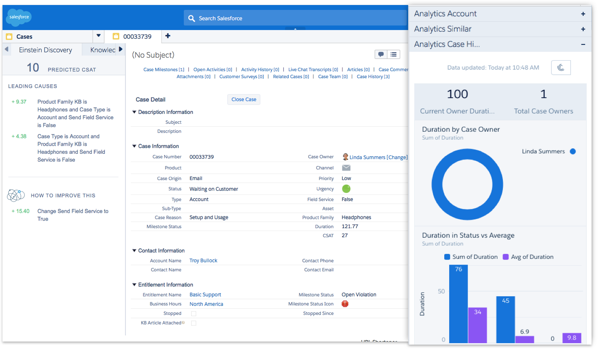The image size is (598, 349).
Task: Open a new tab with plus icon
Action: tap(168, 36)
